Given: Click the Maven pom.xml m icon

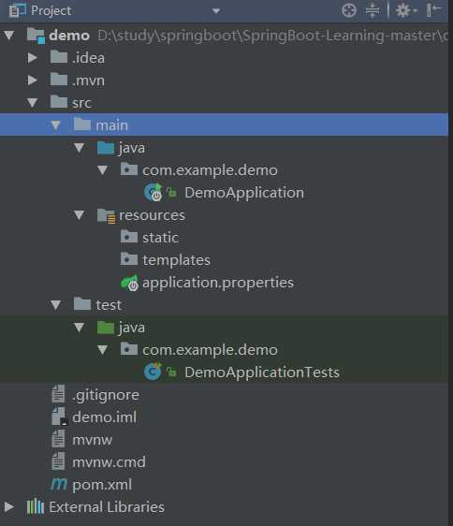Looking at the screenshot, I should click(x=59, y=485).
